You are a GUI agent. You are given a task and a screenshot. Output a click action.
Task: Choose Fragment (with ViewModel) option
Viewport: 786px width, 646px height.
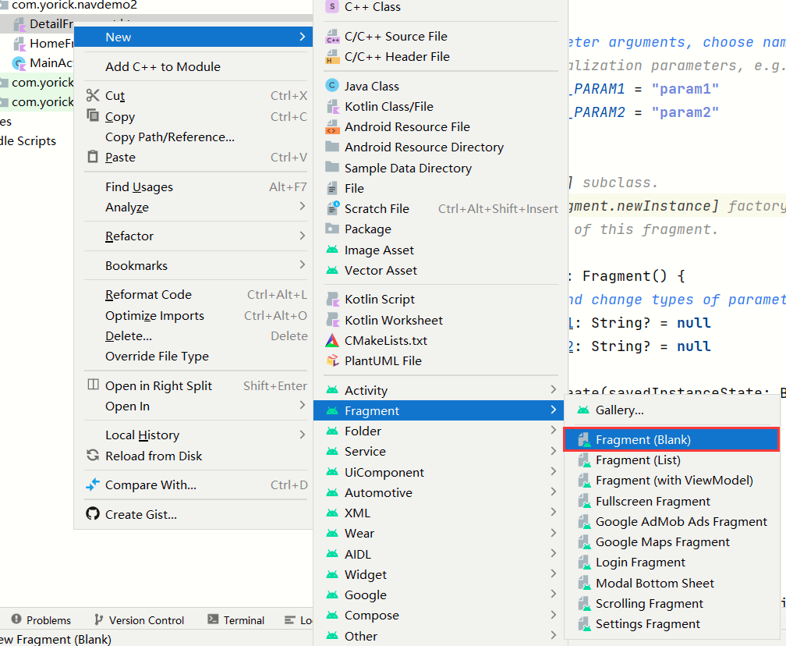tap(674, 481)
